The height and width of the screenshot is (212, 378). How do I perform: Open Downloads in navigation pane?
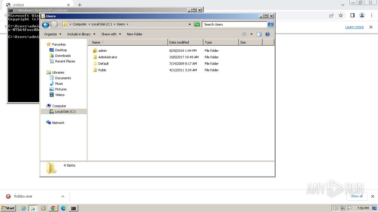pos(63,56)
